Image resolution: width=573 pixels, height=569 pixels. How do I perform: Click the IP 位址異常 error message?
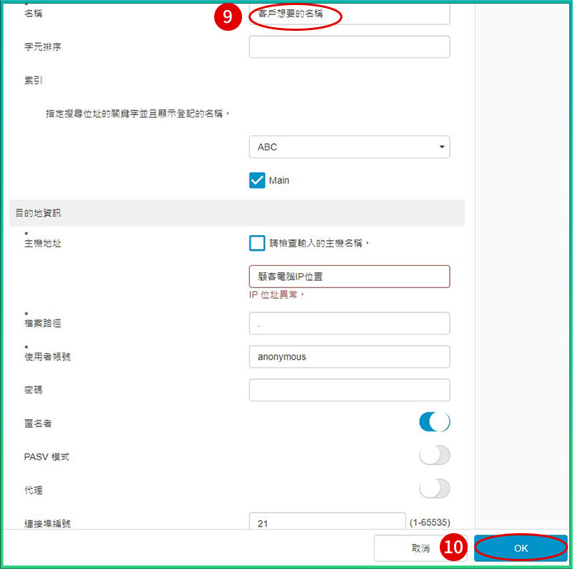click(x=276, y=295)
